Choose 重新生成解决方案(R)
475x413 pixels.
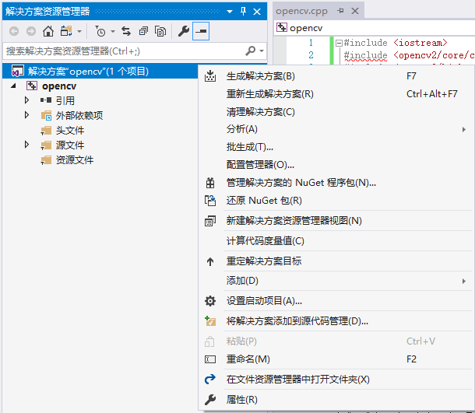point(336,94)
